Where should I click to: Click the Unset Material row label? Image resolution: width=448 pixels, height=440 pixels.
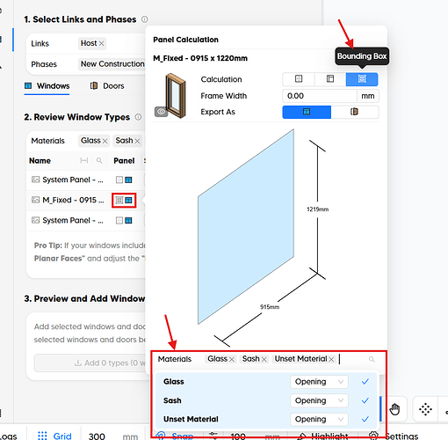pos(191,419)
